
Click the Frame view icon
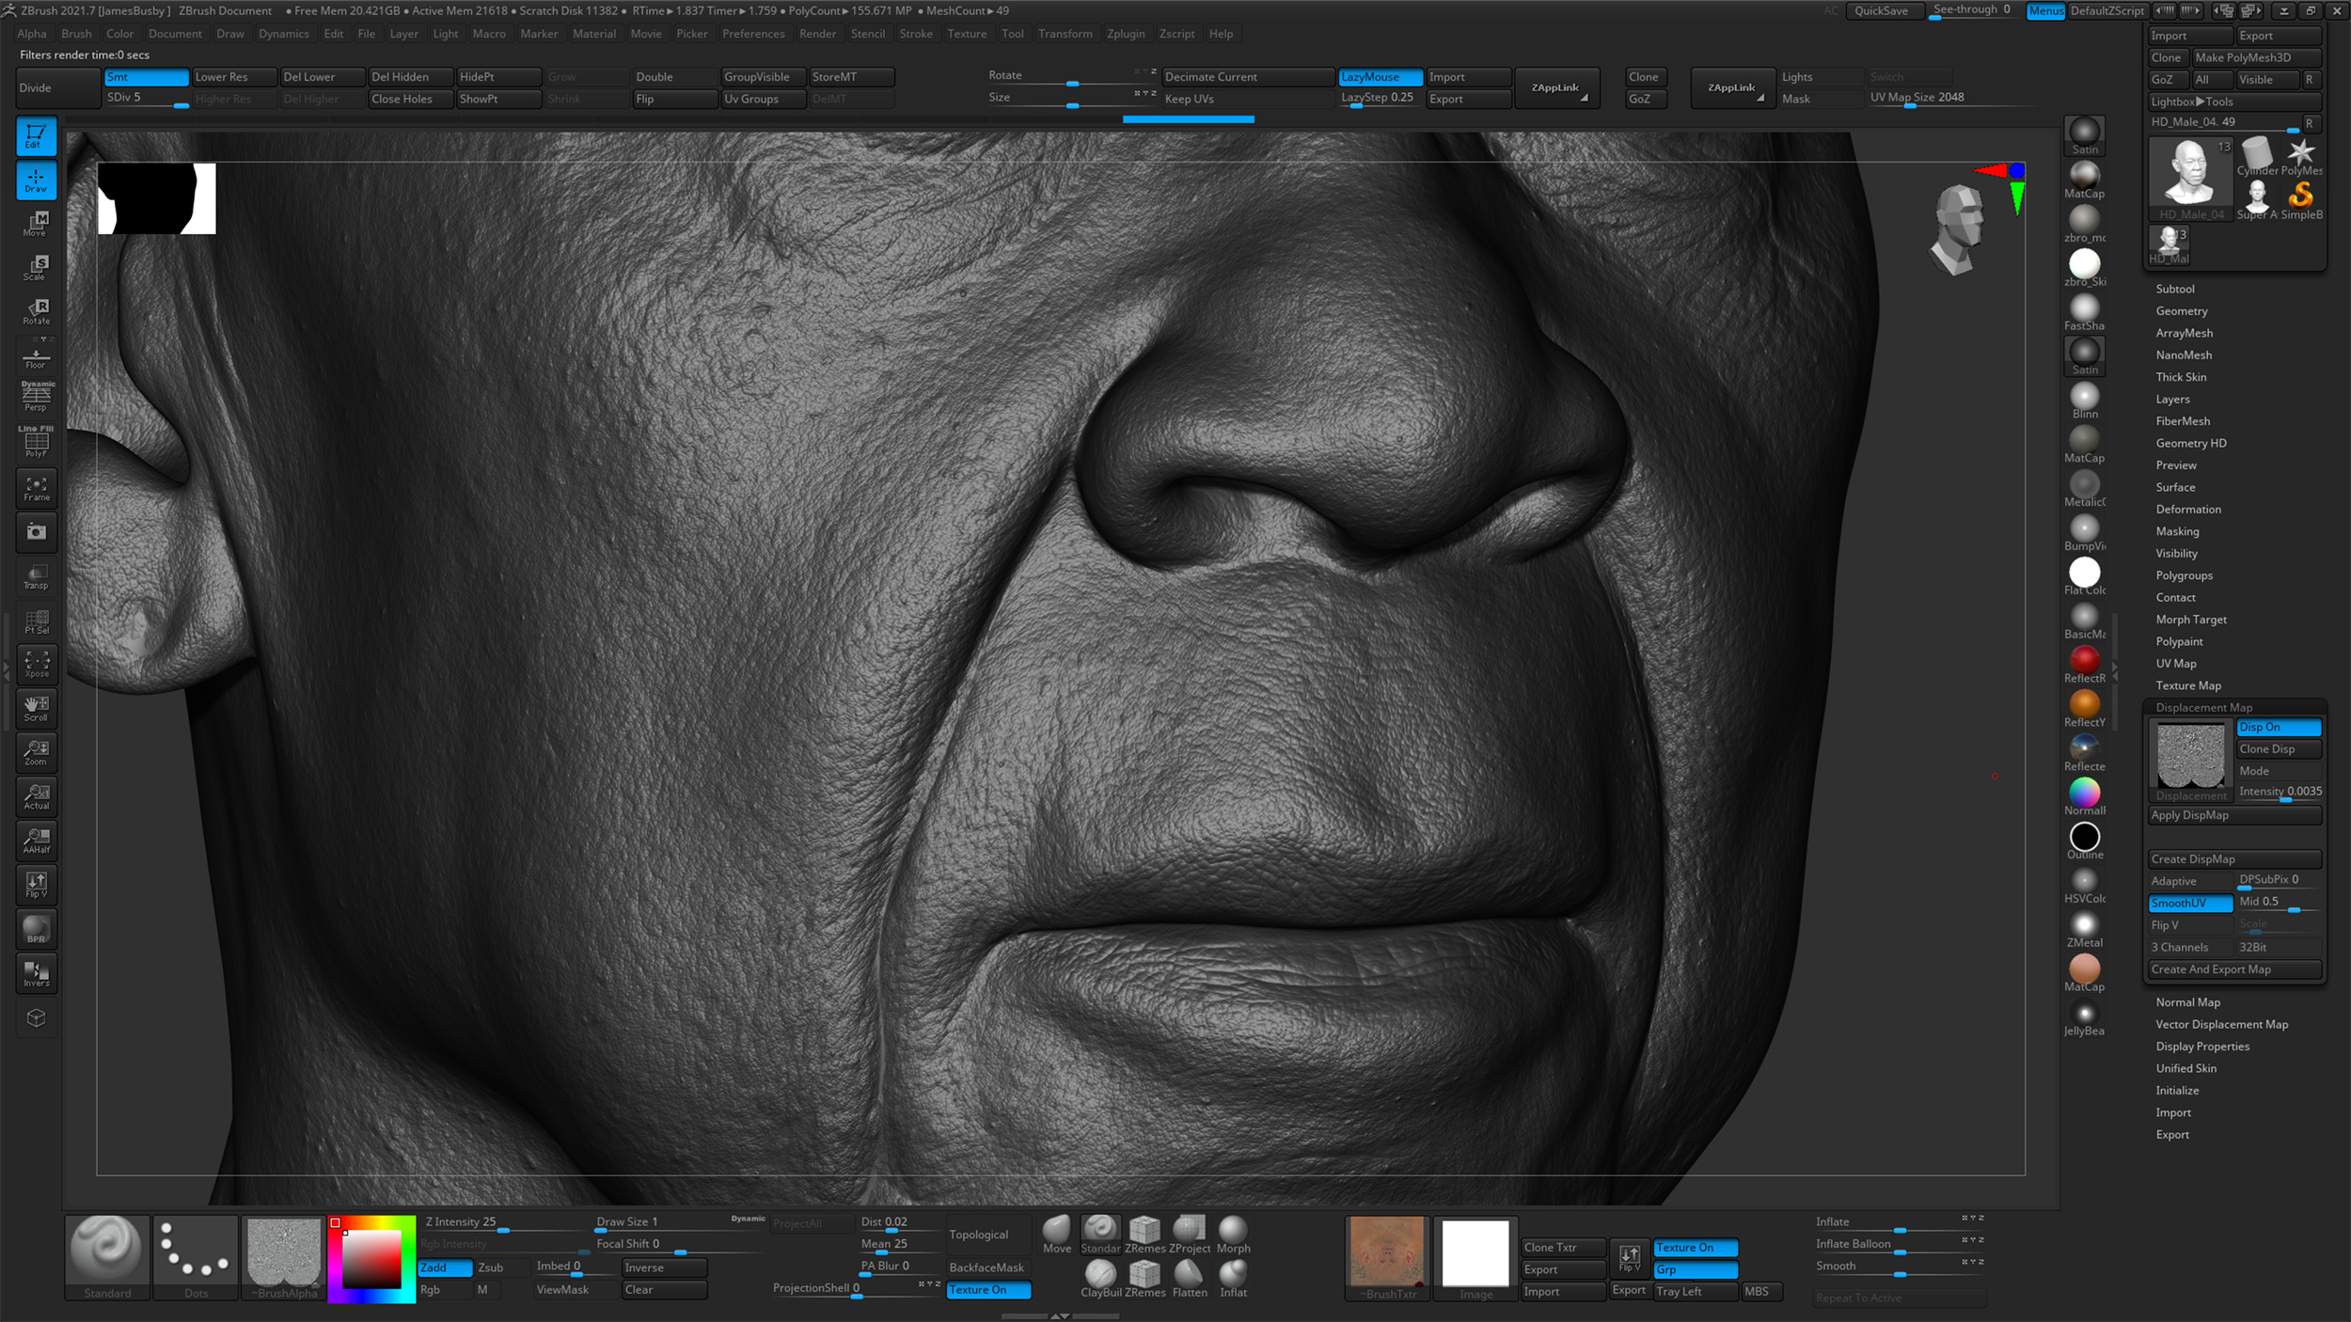point(36,488)
